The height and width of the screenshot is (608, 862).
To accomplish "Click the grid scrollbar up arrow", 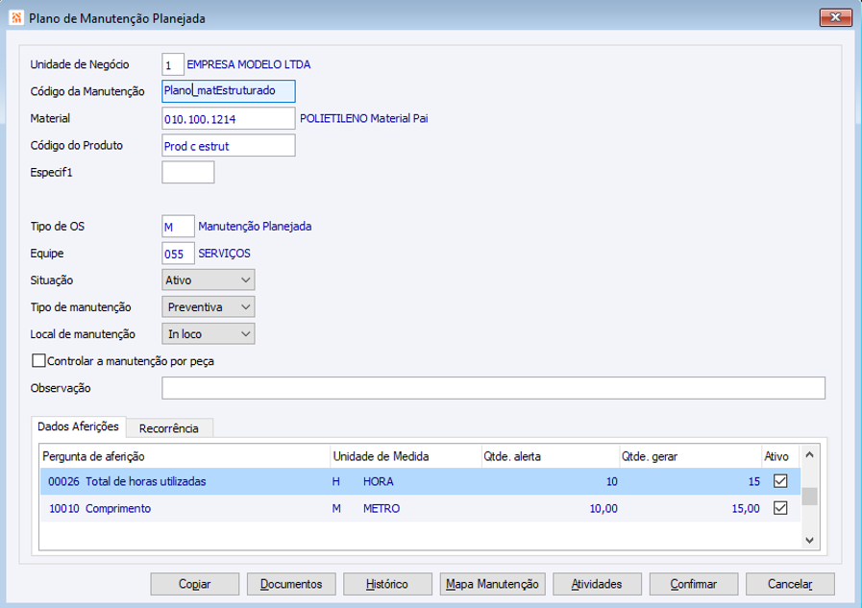I will click(x=809, y=454).
